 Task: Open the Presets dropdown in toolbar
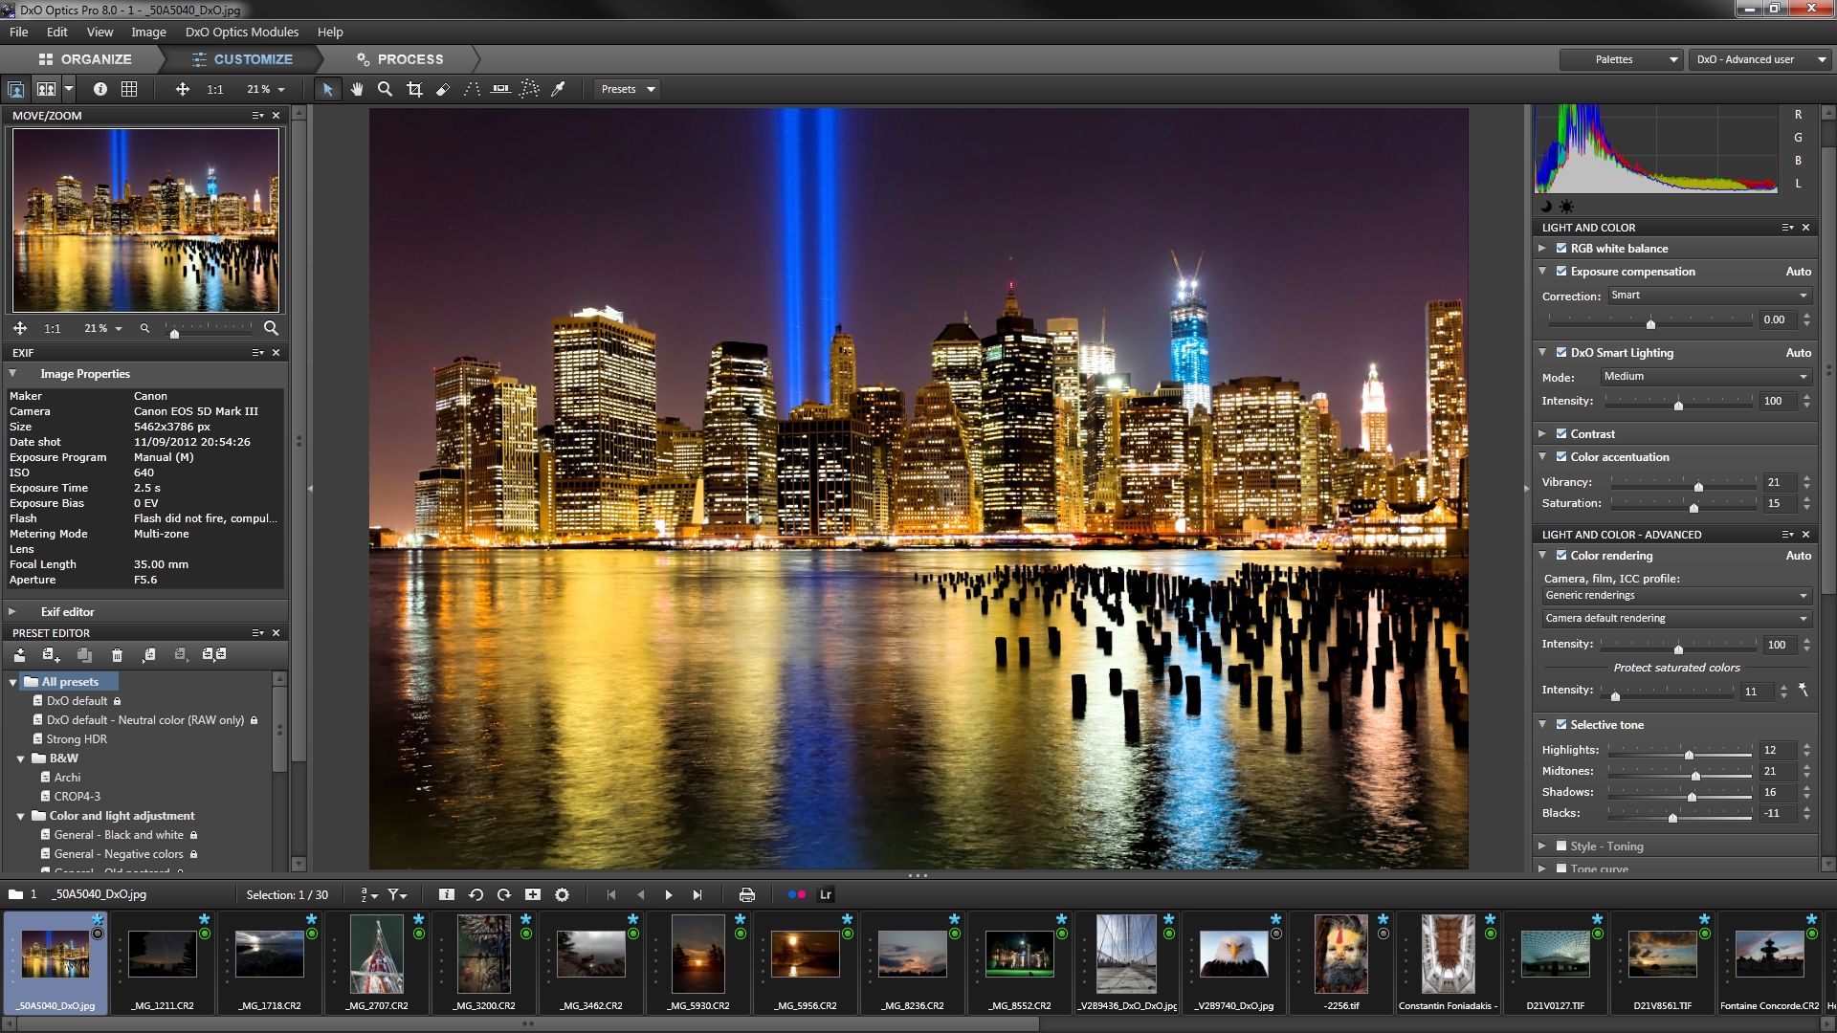click(628, 89)
